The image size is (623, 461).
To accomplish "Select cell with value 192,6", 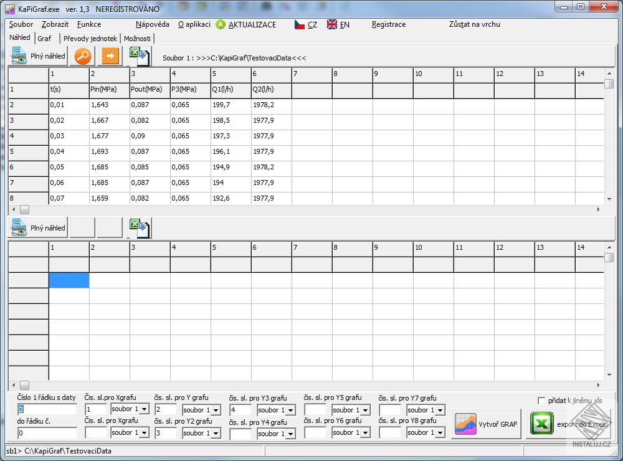I will [231, 198].
